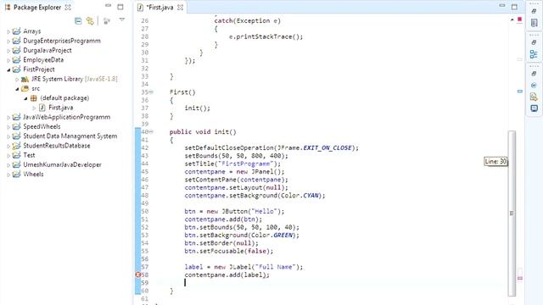The height and width of the screenshot is (305, 543).
Task: Click Collapse All icon in Package Explorer
Action: 78,21
